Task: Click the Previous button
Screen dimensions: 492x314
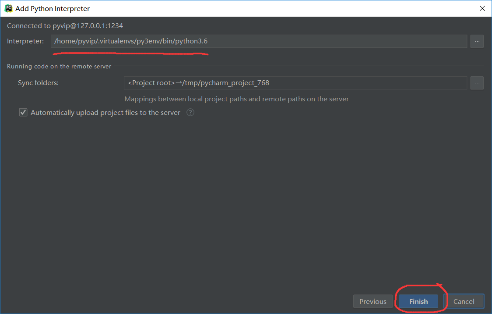Action: coord(373,301)
